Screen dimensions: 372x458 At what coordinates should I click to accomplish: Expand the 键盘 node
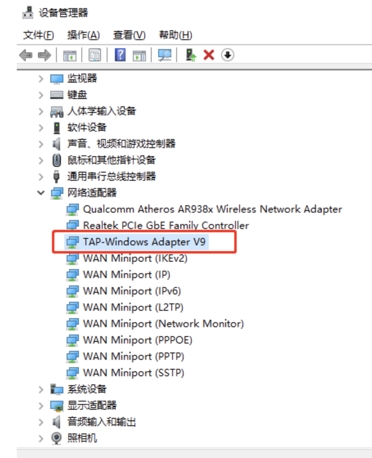41,95
